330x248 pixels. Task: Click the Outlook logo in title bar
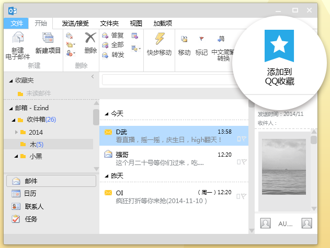pyautogui.click(x=13, y=11)
